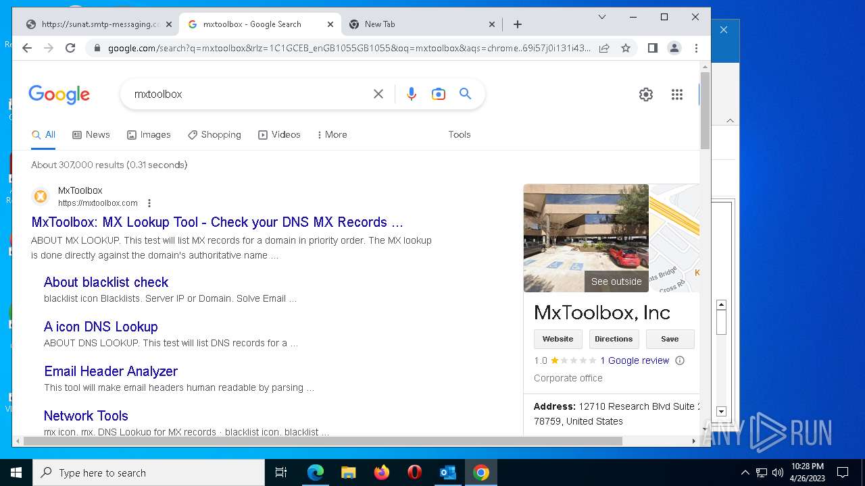Click the Chrome address bar URL

pos(349,48)
